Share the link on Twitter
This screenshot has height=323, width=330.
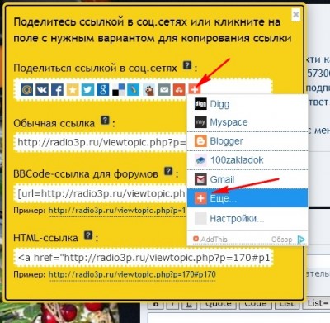pyautogui.click(x=87, y=90)
